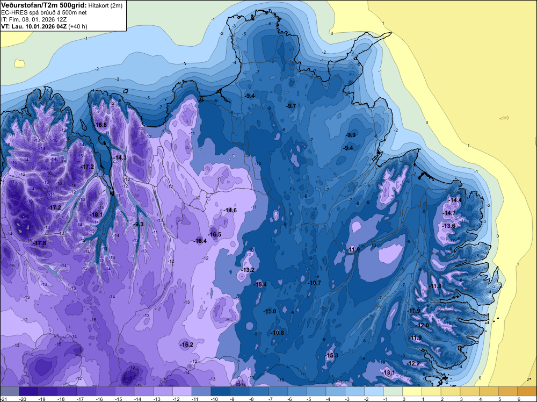Screen dimensions: 537x402
Task: Click the -12.0 temperature value on map
Action: point(423,325)
